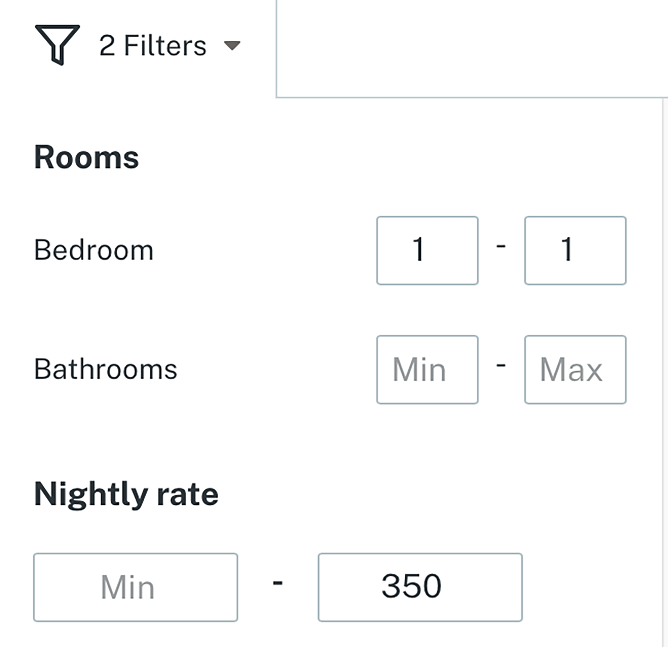668x647 pixels.
Task: Click the word Filters in header
Action: point(165,45)
